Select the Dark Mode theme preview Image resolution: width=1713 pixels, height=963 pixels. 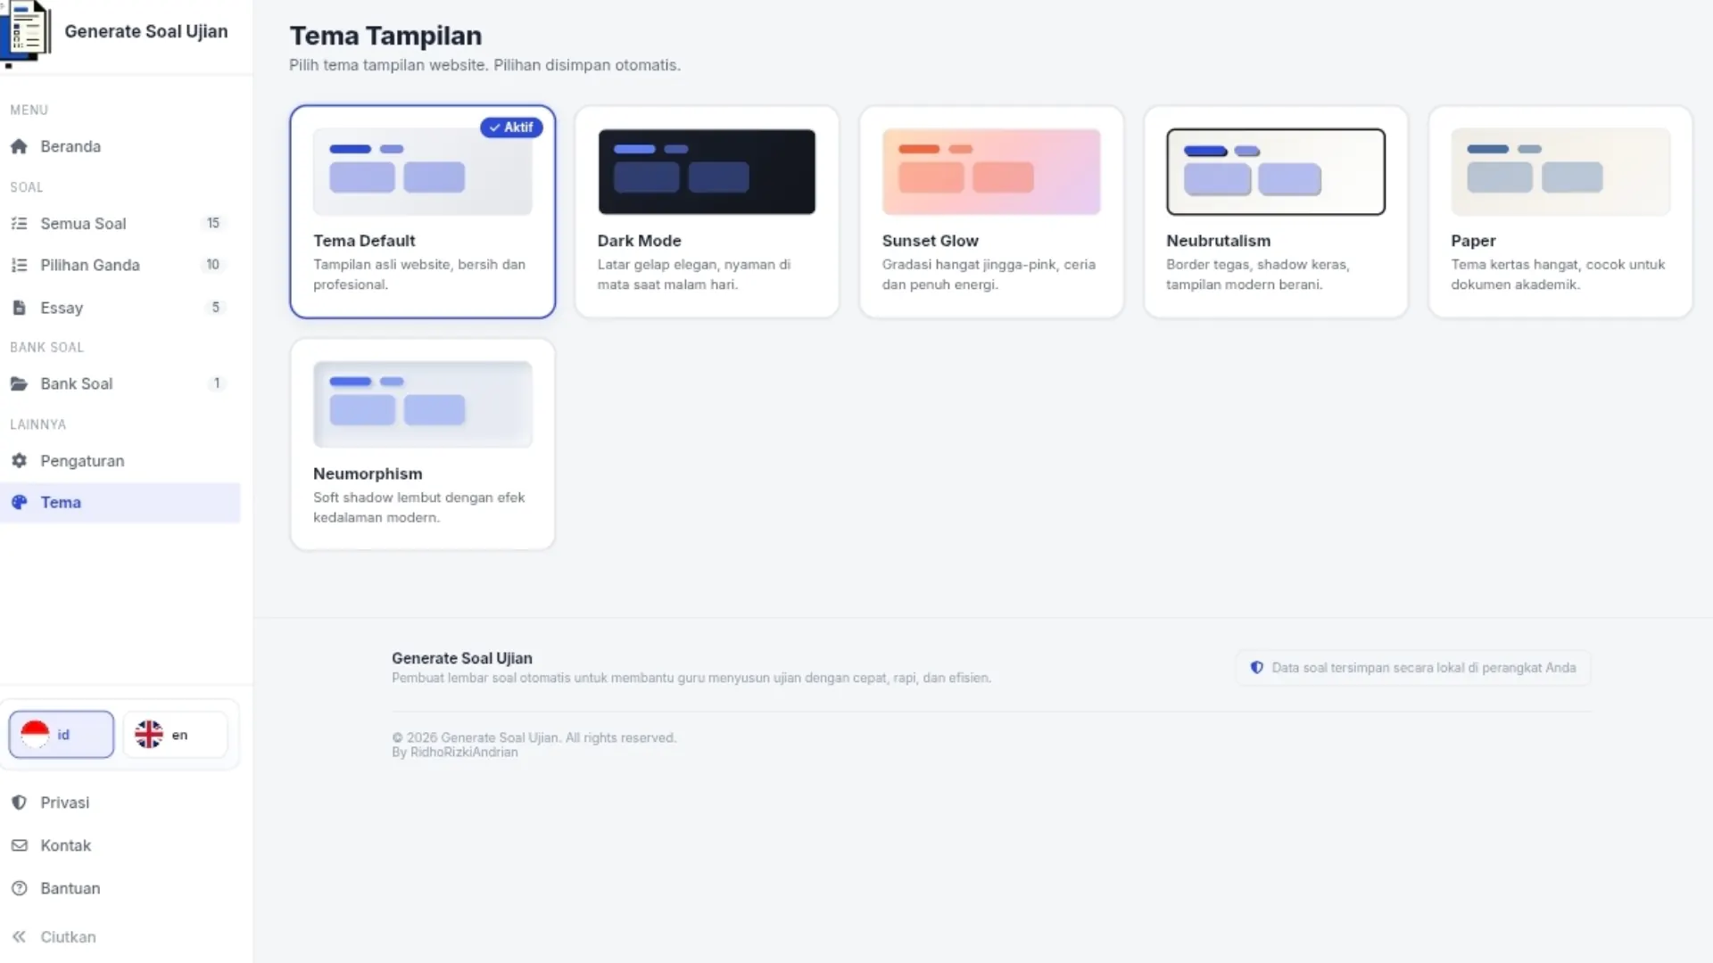[x=707, y=172]
